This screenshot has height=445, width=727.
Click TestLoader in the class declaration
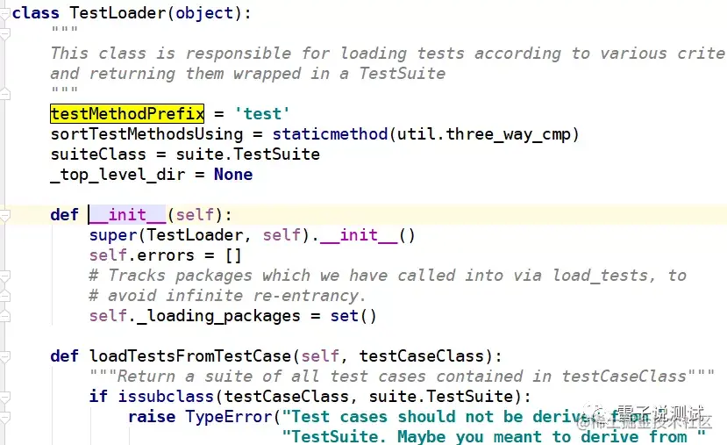[x=118, y=13]
